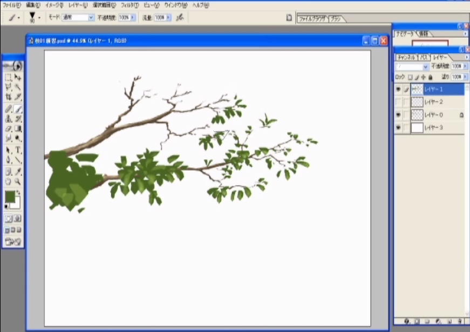Choose Standard Screen mode
Screen dimensions: 470x332
[7, 231]
